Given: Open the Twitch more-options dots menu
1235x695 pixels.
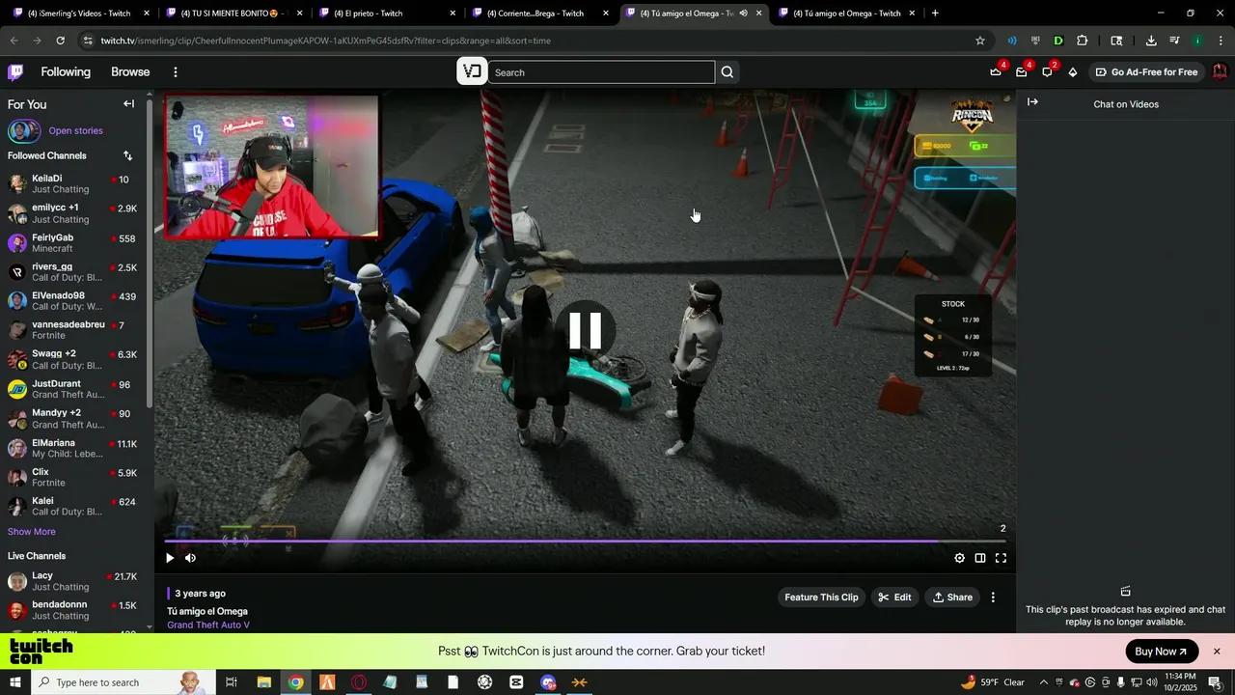Looking at the screenshot, I should [x=175, y=72].
